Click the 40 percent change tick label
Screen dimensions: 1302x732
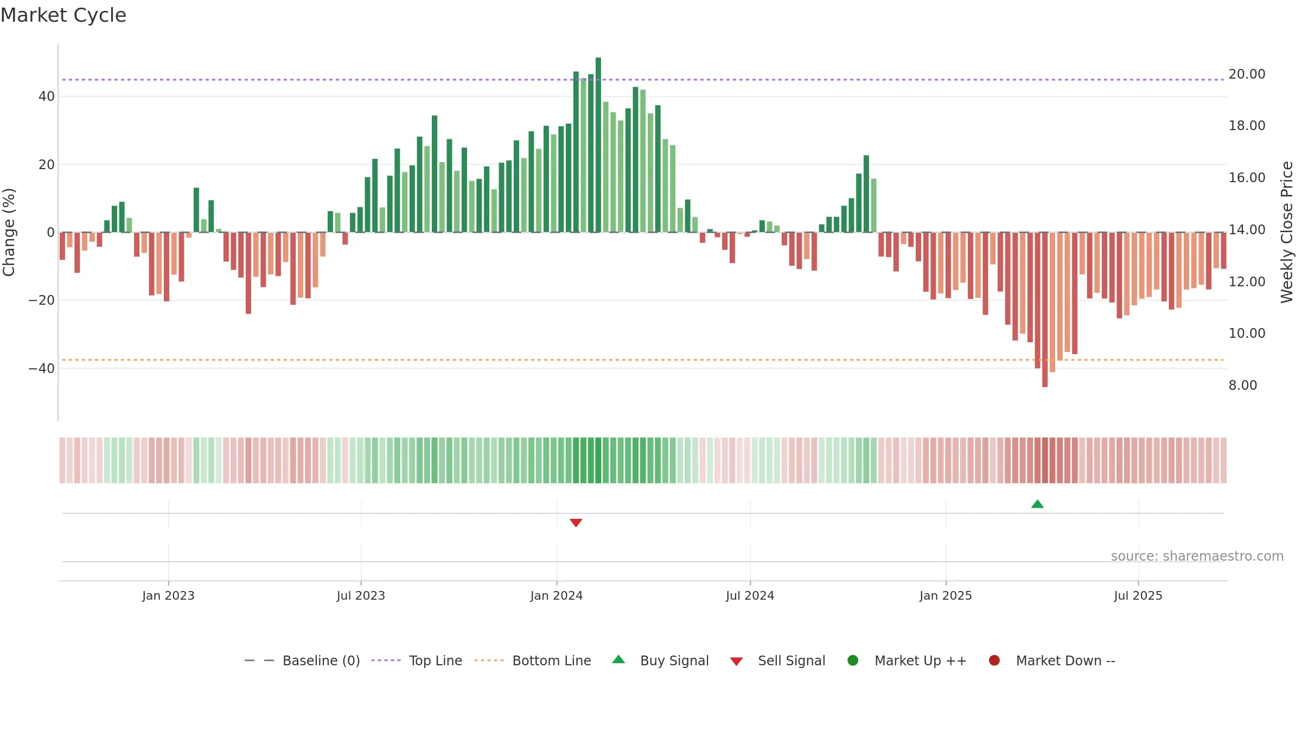[47, 97]
